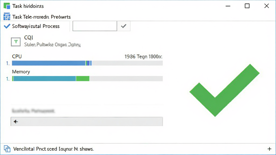
Task: Maximize the Task window
Action: tap(247, 6)
